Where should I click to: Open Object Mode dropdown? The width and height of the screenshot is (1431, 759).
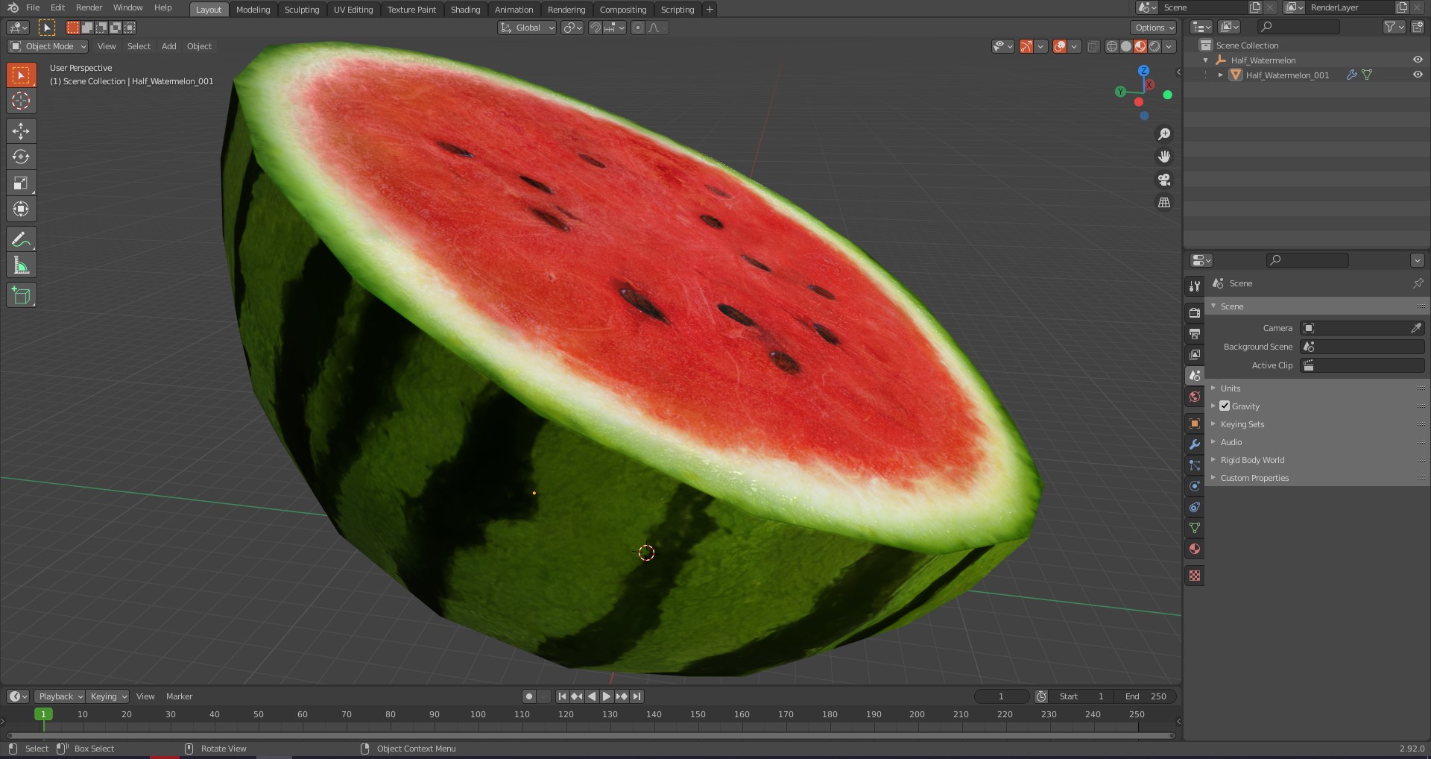click(48, 46)
